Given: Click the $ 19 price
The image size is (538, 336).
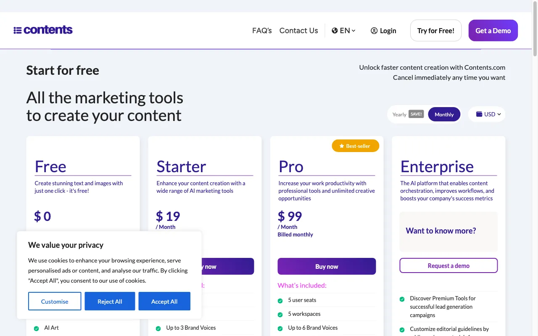Looking at the screenshot, I should [168, 216].
